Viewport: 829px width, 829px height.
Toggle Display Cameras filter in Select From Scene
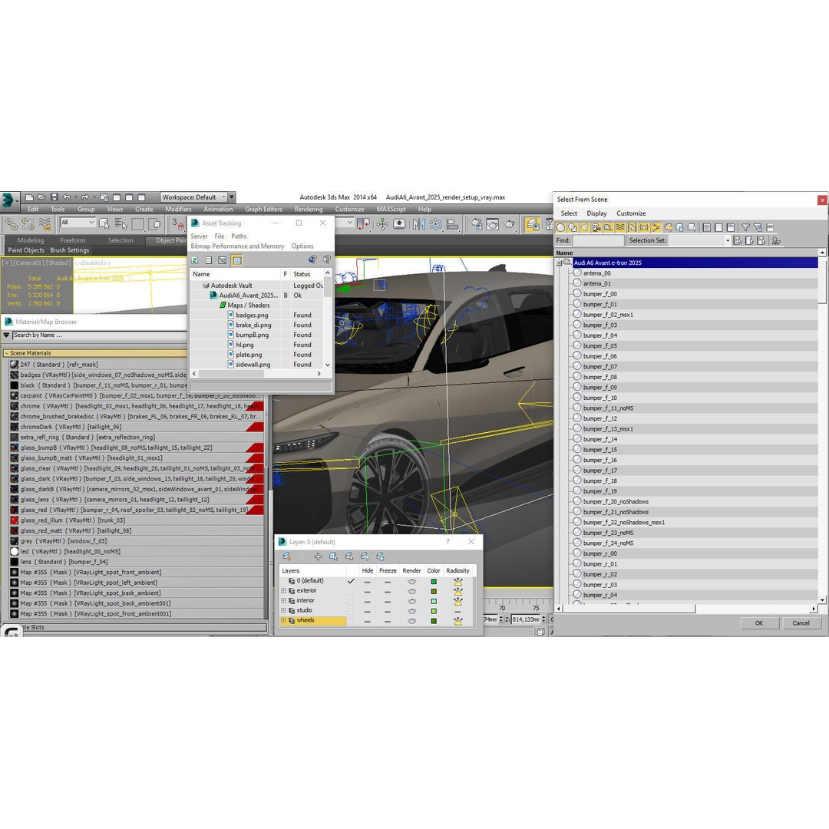click(x=596, y=227)
